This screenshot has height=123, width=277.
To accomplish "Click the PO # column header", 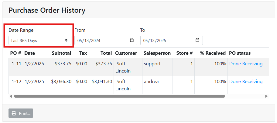I will pyautogui.click(x=15, y=53).
